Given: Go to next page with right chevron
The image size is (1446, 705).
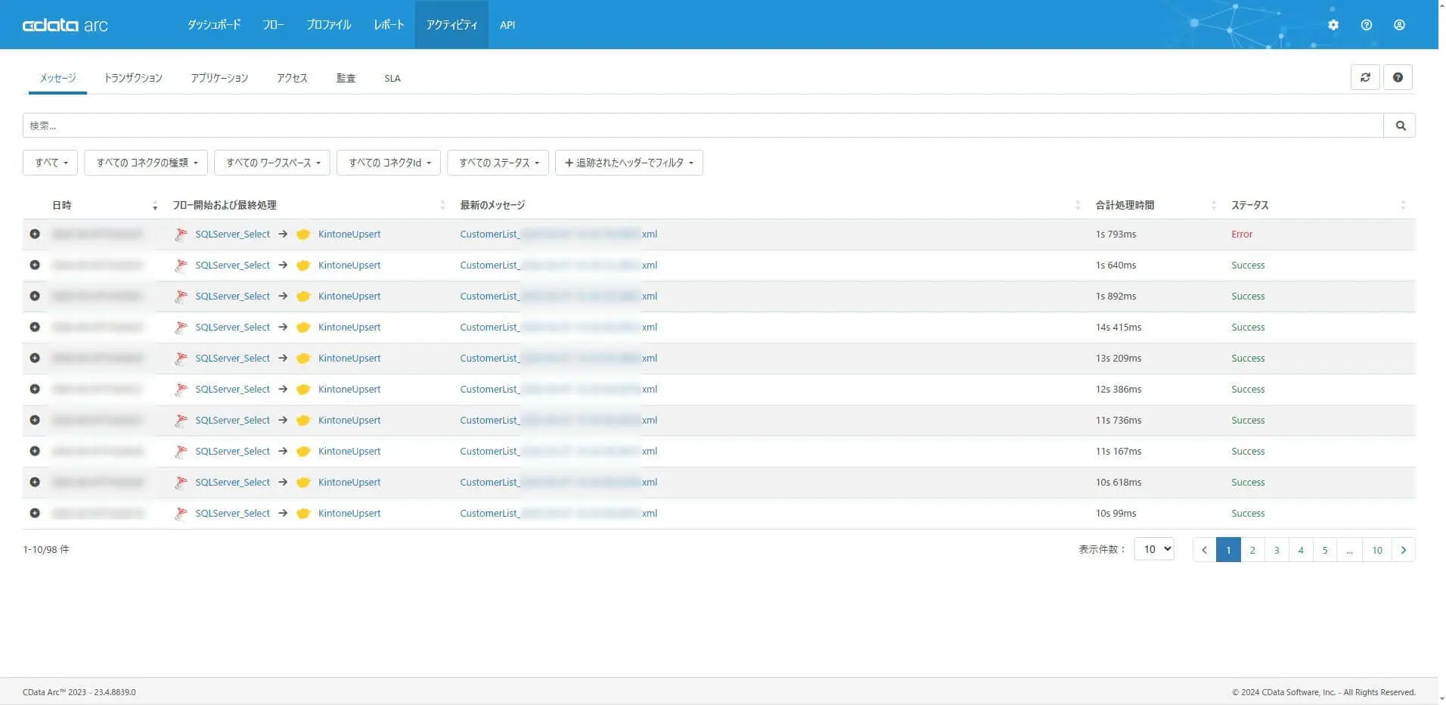Looking at the screenshot, I should [1403, 550].
